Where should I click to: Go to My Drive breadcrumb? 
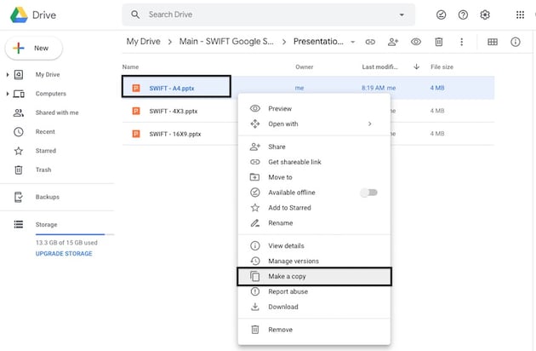pyautogui.click(x=143, y=42)
